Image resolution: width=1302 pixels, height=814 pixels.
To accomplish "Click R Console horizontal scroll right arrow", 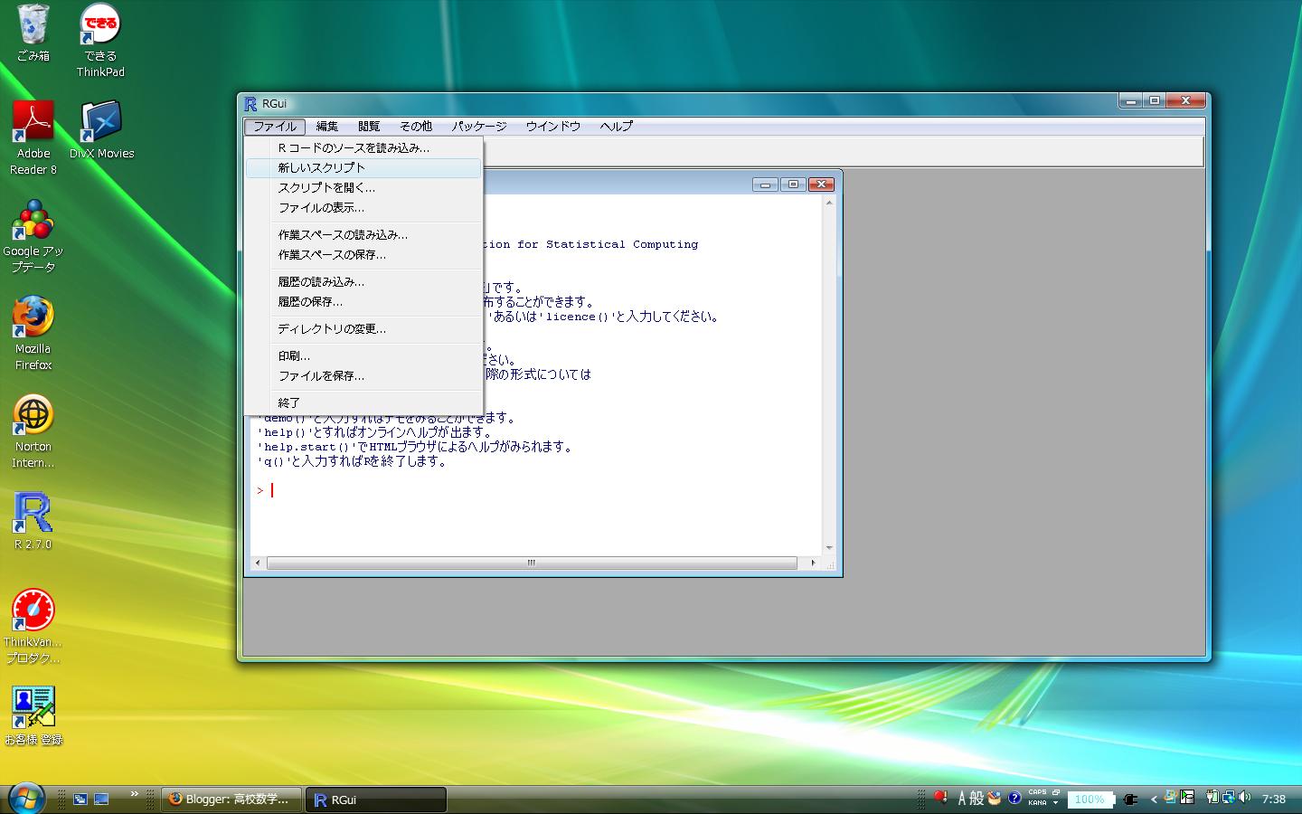I will tap(813, 563).
